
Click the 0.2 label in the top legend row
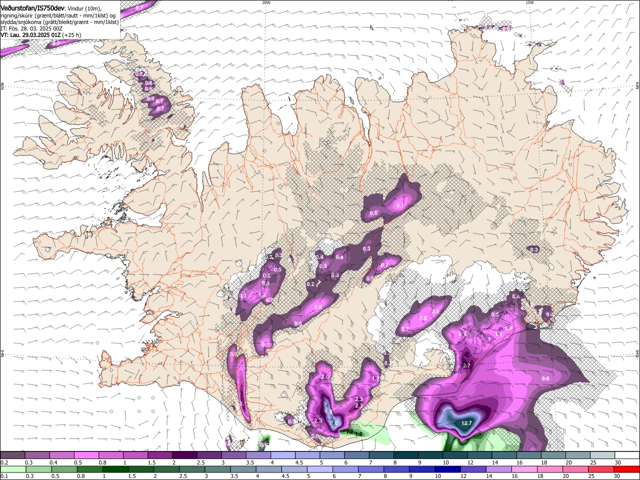[3, 462]
